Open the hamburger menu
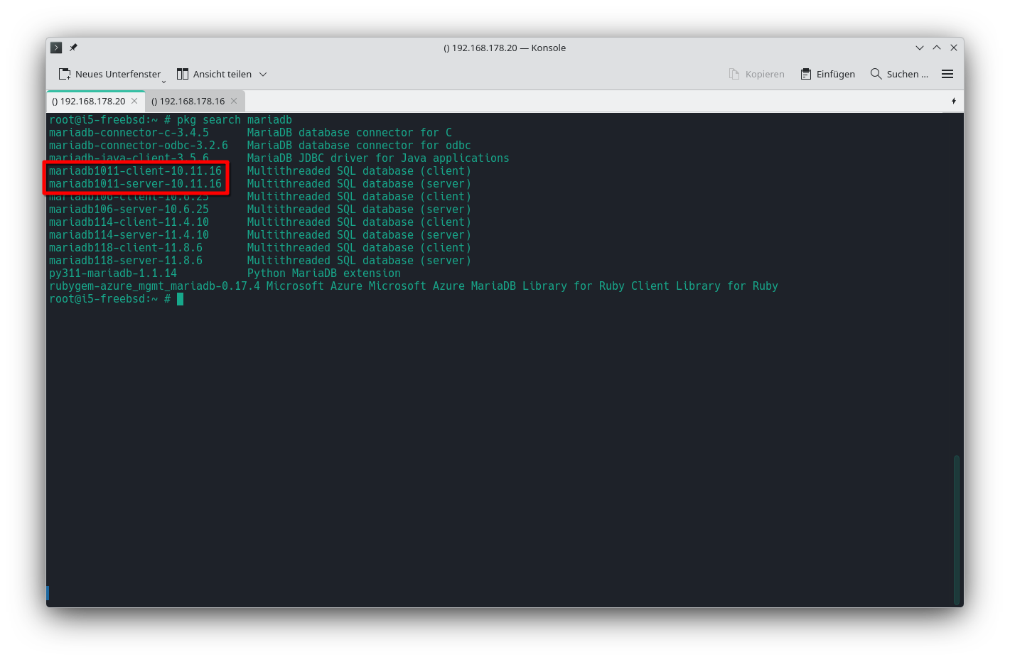1010x662 pixels. pos(947,74)
